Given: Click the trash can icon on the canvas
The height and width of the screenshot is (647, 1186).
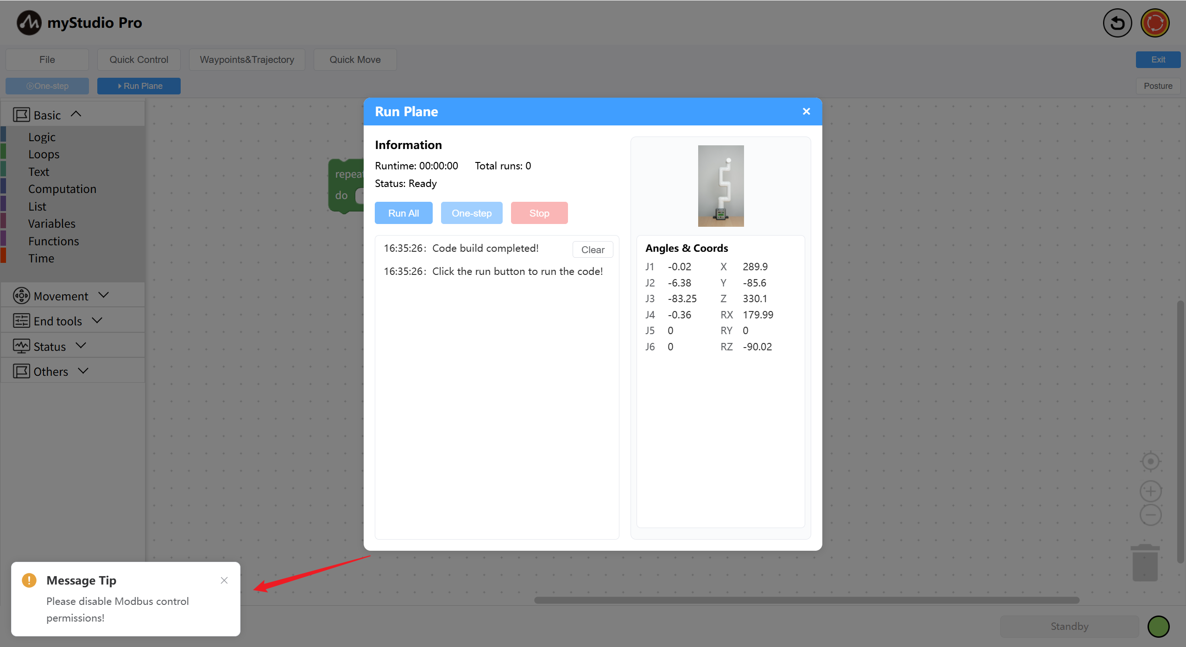Looking at the screenshot, I should click(1145, 562).
